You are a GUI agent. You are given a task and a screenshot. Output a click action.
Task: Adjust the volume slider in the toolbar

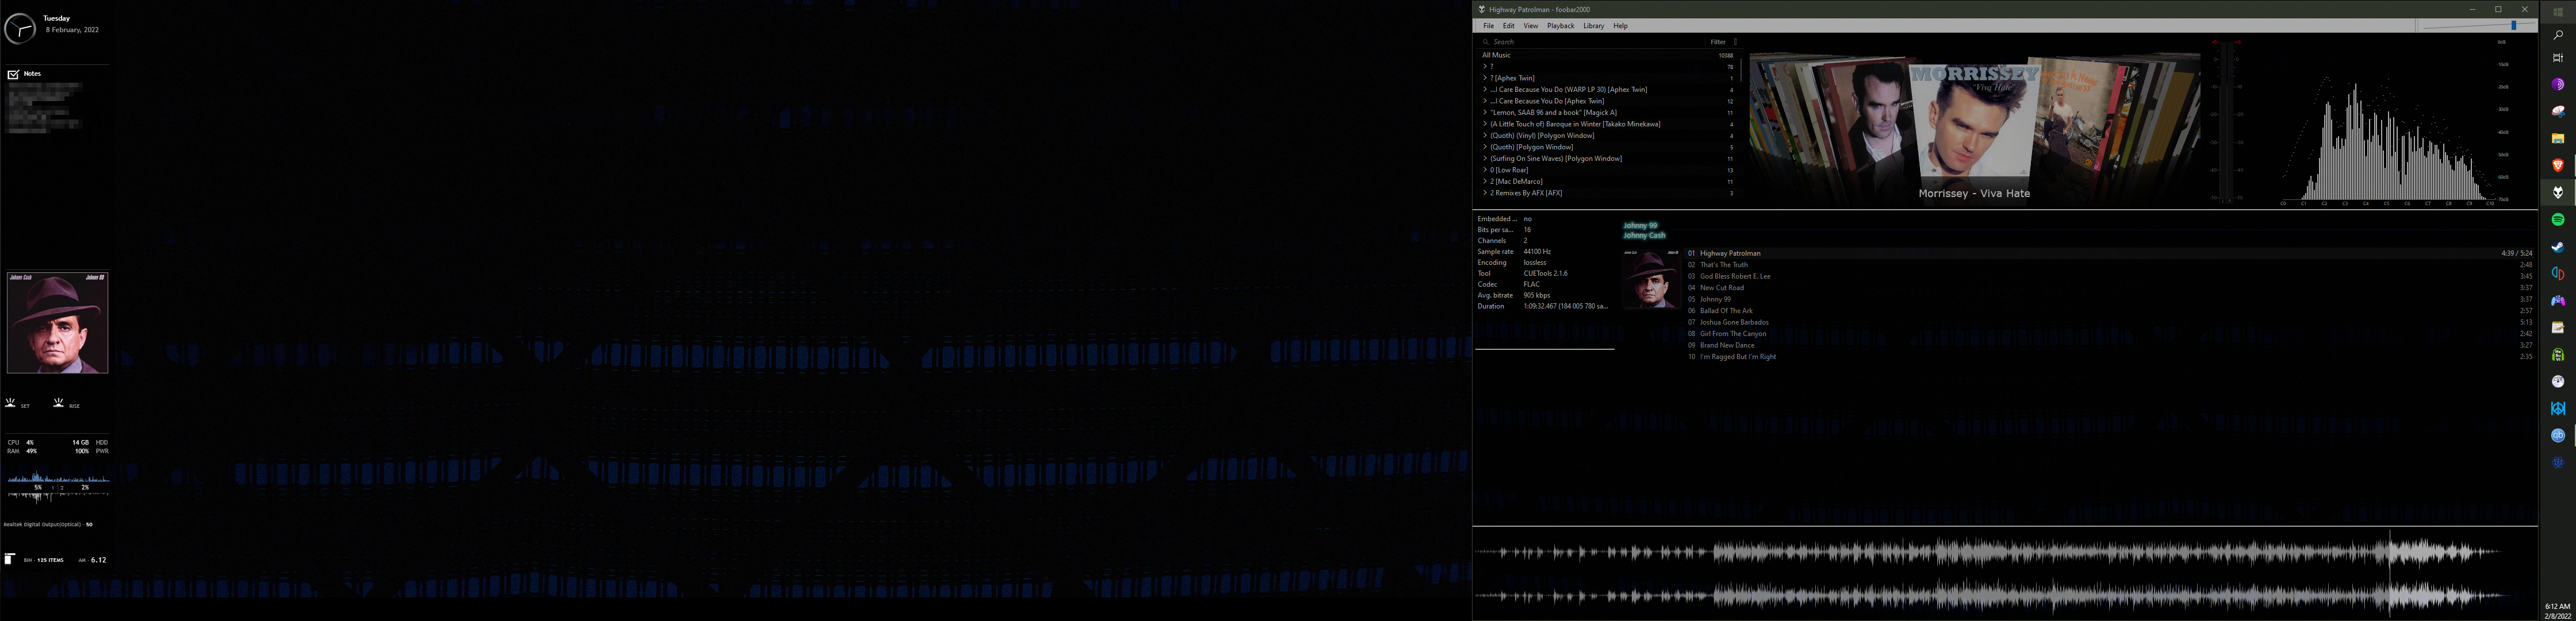2513,26
